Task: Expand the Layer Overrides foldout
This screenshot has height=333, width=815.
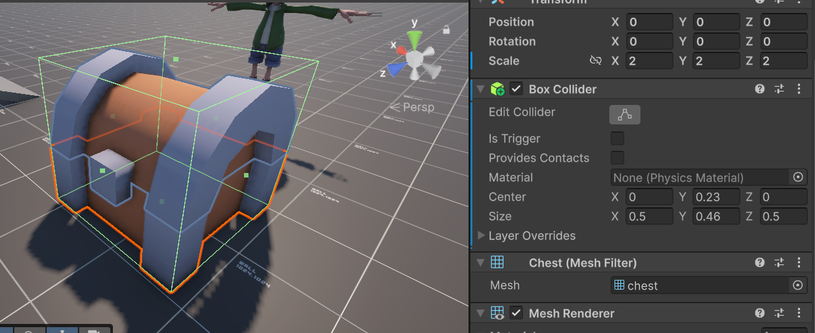Action: (481, 235)
